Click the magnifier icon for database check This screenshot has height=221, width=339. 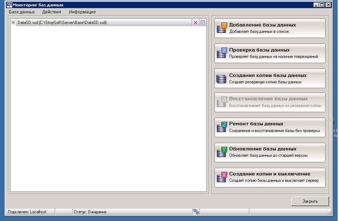(x=221, y=53)
